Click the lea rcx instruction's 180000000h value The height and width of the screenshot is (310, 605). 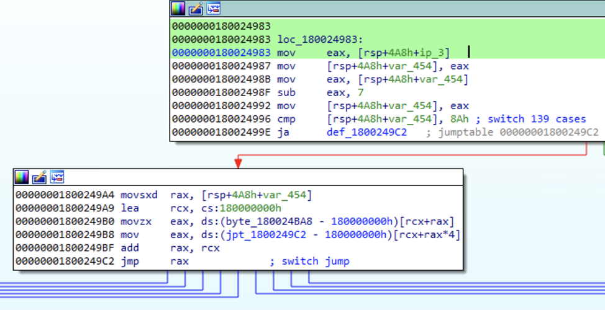(x=250, y=208)
